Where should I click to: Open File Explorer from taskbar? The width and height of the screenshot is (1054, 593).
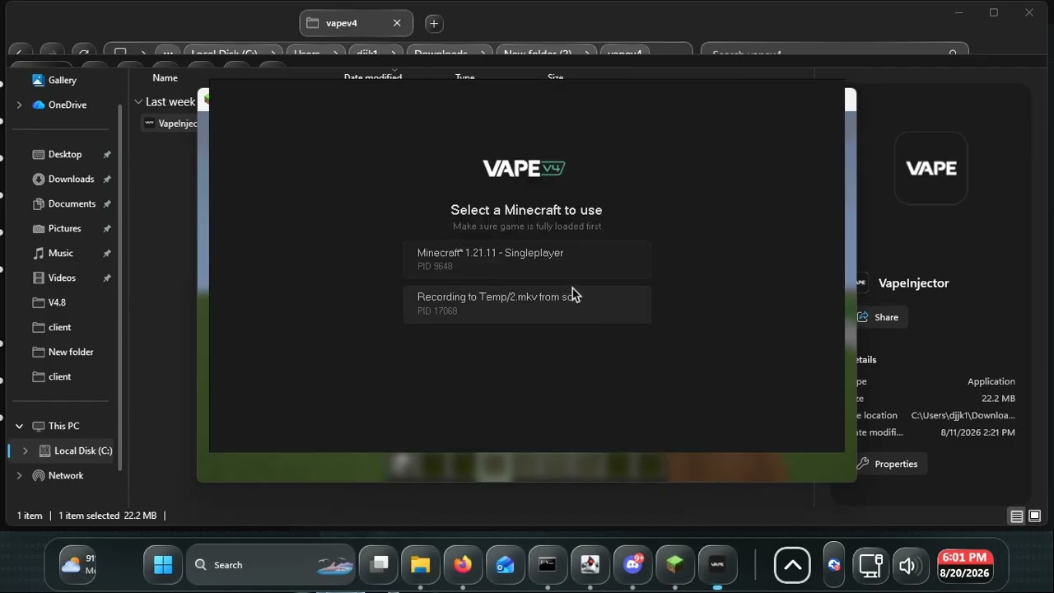click(421, 565)
